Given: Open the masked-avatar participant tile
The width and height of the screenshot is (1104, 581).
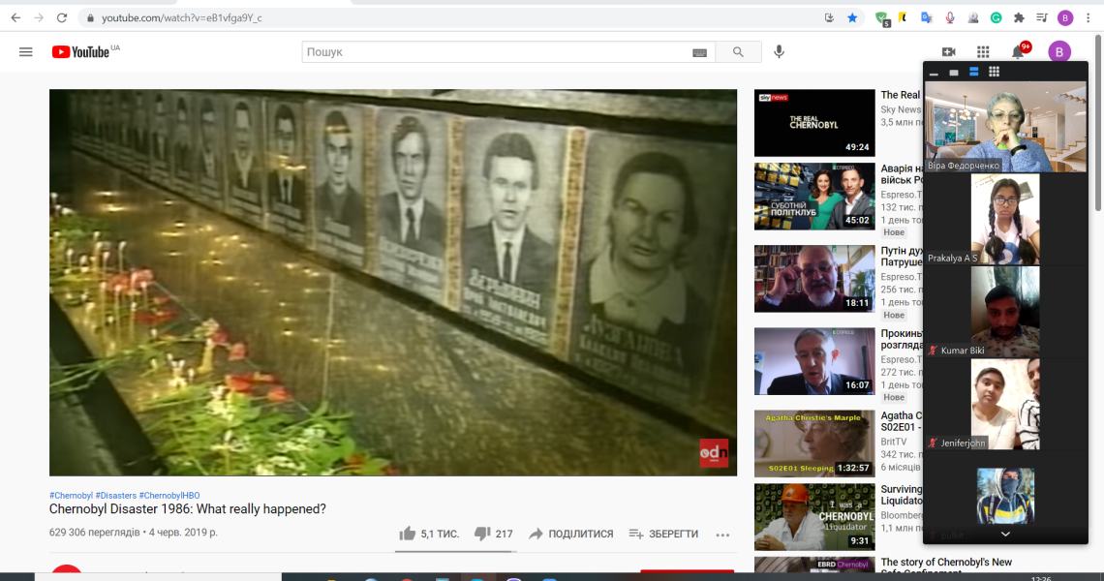Looking at the screenshot, I should tap(1005, 496).
